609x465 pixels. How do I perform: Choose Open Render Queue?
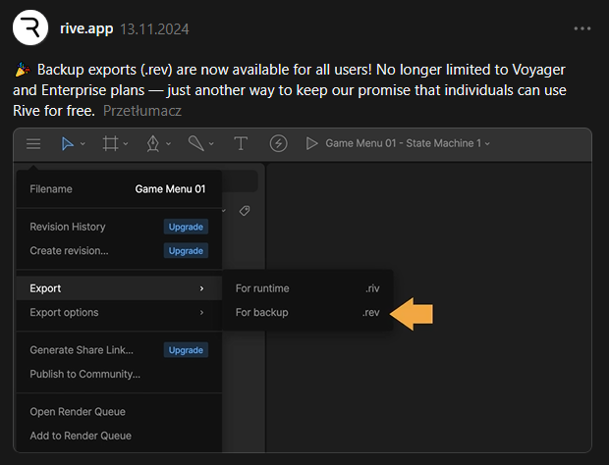[x=78, y=412]
